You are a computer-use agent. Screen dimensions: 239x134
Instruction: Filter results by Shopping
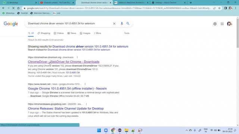pos(44,33)
